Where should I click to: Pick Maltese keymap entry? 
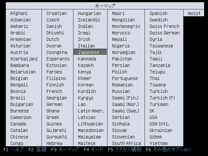(87, 143)
